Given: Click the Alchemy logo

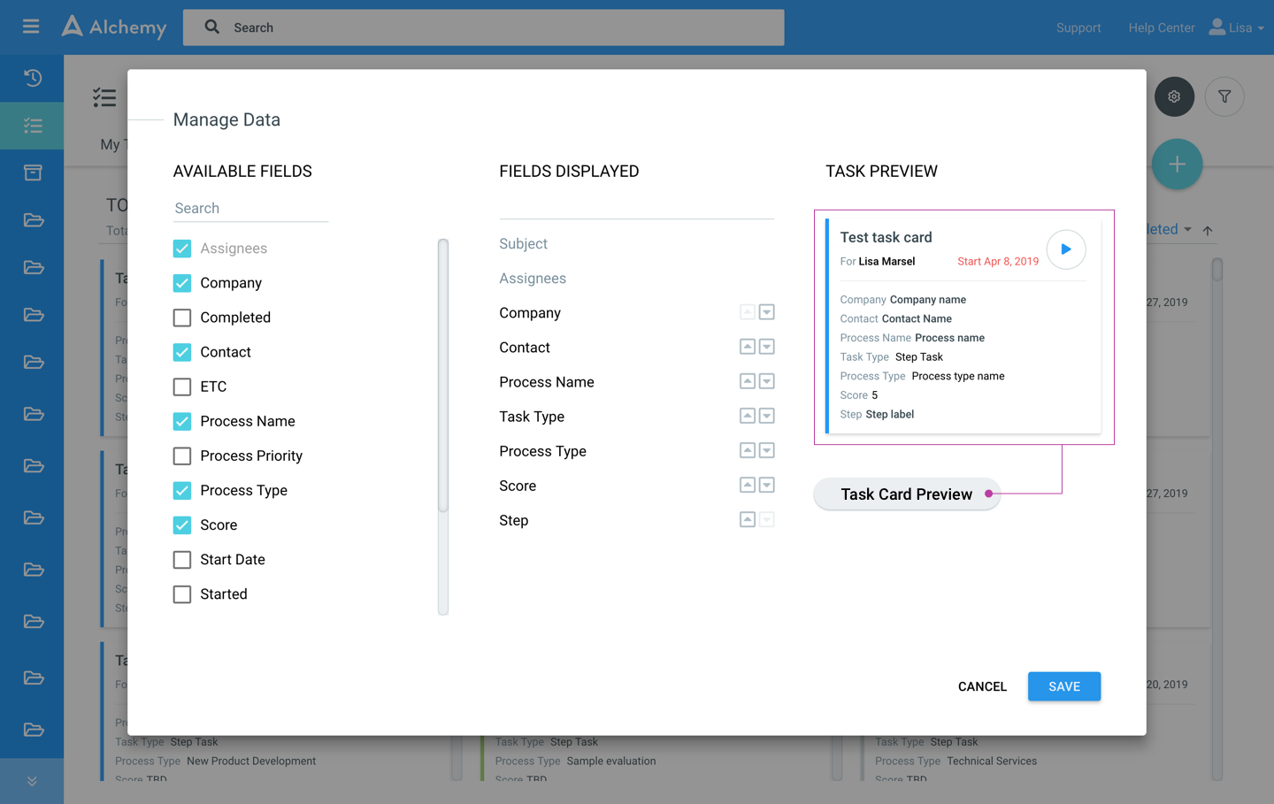Looking at the screenshot, I should [114, 27].
